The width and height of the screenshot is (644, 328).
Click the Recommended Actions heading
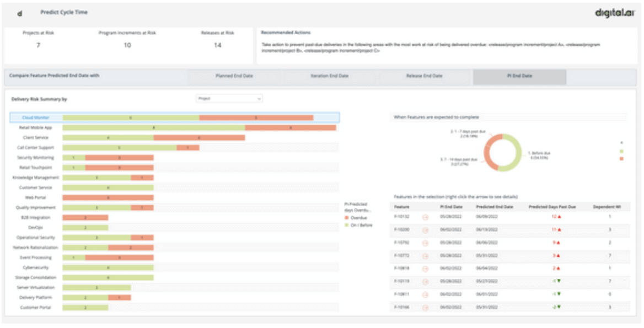(286, 33)
